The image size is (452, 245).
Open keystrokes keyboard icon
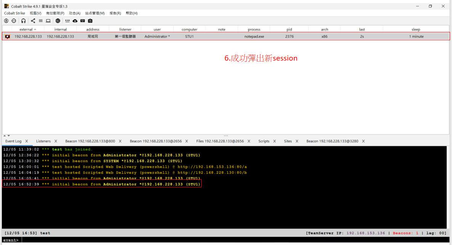click(x=82, y=21)
